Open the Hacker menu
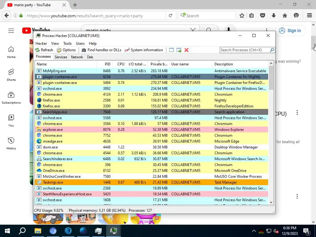The image size is (316, 237). (41, 43)
